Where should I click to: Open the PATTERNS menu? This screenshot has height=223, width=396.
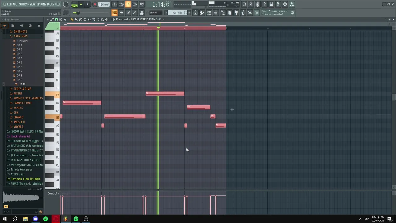[24, 4]
